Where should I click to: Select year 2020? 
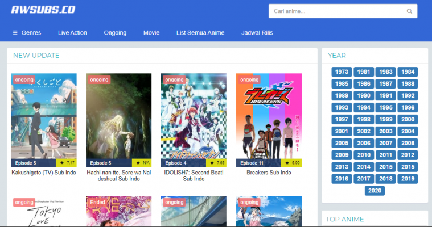375,191
